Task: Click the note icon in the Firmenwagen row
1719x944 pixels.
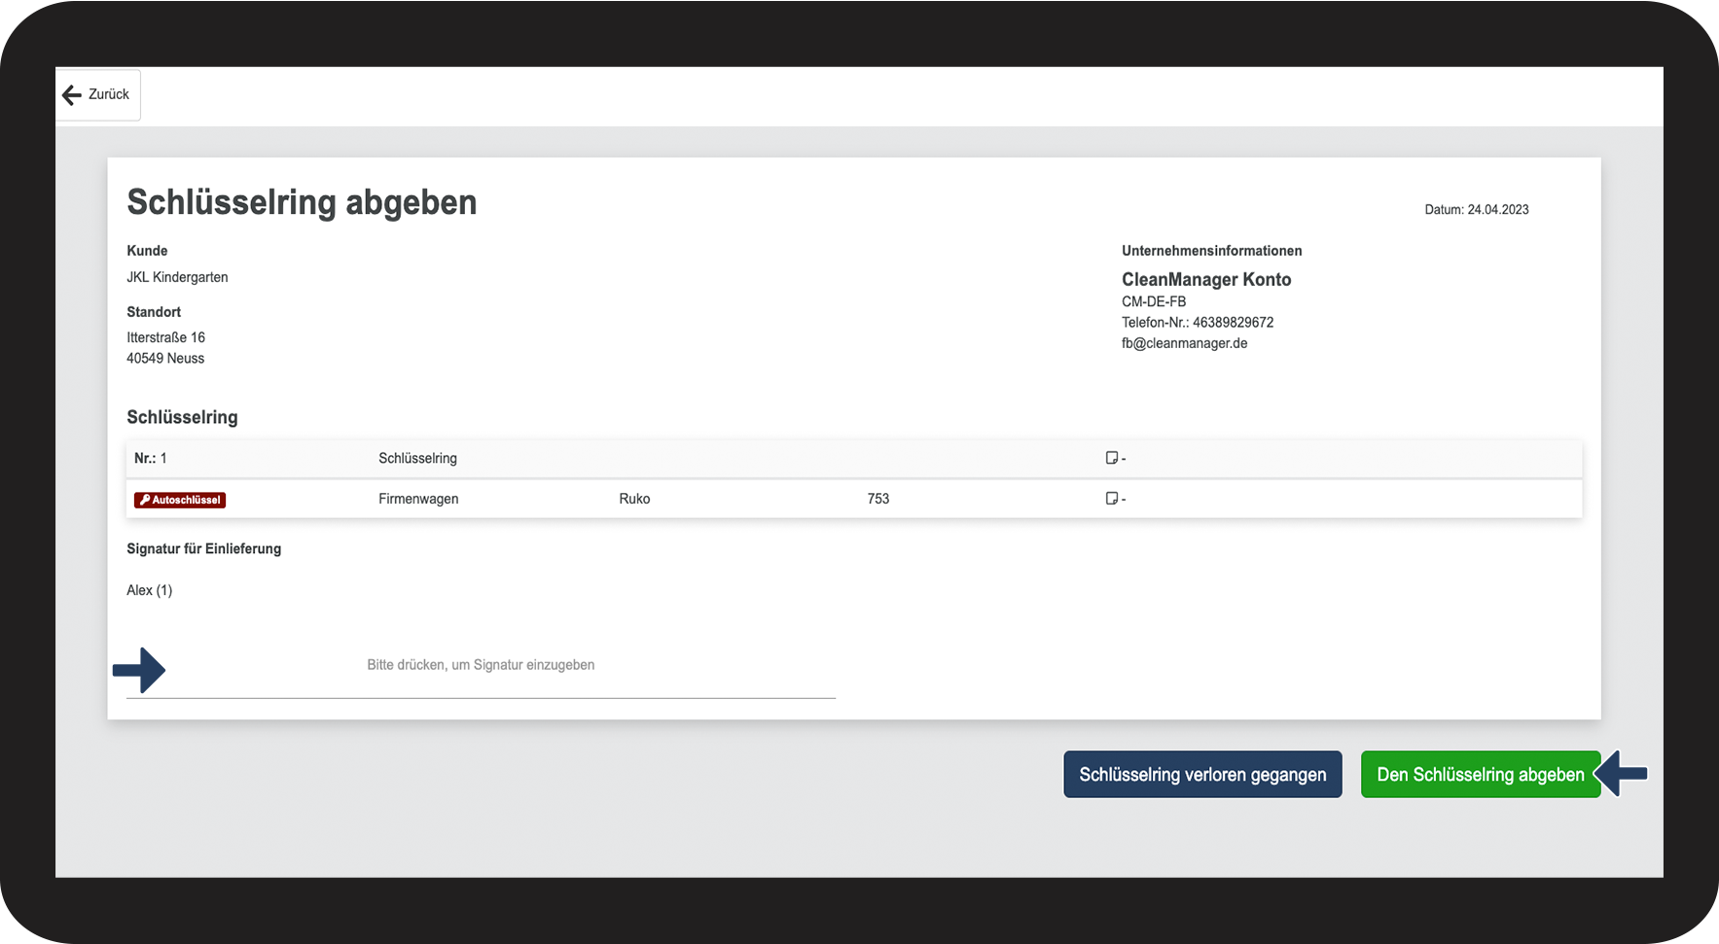Action: click(1111, 499)
